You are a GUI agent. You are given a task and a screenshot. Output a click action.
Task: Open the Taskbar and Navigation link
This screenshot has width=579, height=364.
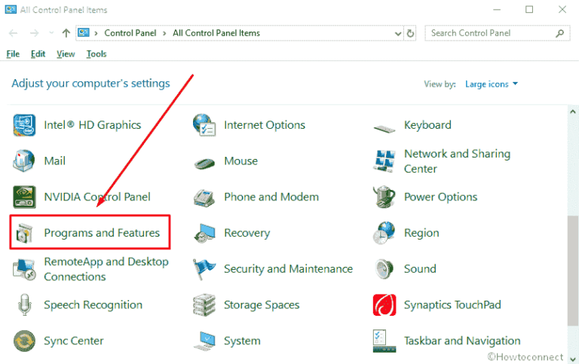coord(462,341)
